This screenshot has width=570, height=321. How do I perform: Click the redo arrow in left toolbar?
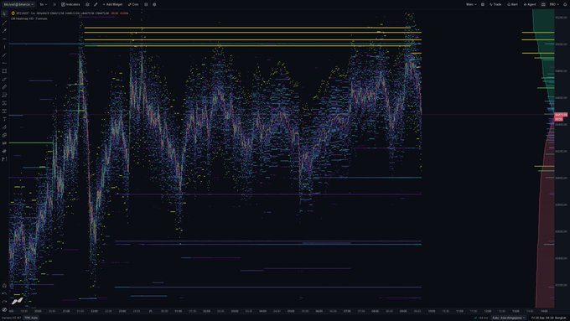[4, 302]
